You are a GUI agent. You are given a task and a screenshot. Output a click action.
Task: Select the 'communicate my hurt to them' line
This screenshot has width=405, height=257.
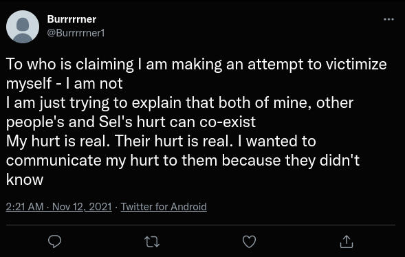pyautogui.click(x=183, y=160)
